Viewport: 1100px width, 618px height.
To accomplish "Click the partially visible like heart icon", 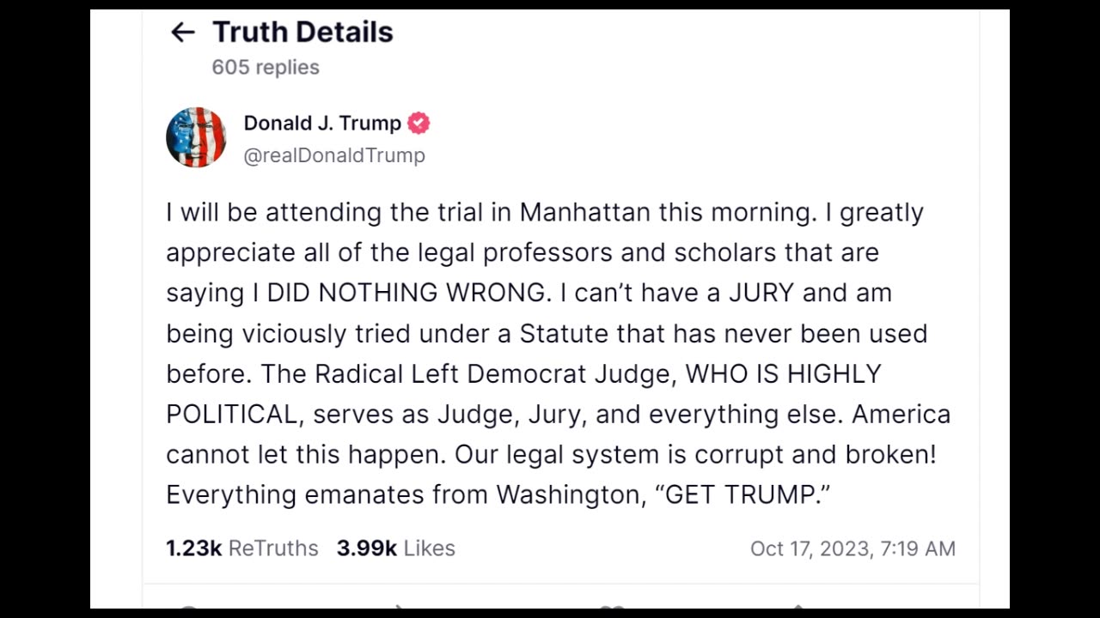I will pos(611,605).
